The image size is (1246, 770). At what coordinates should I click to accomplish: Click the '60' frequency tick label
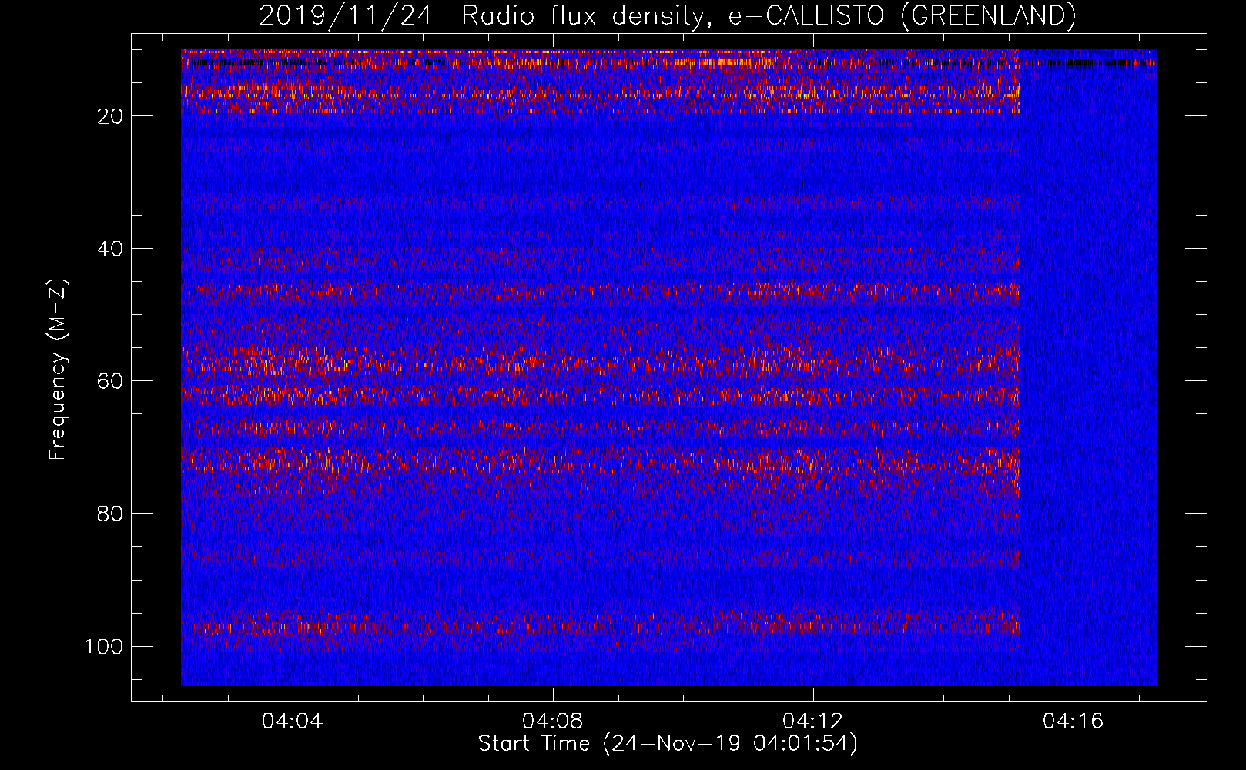(110, 381)
